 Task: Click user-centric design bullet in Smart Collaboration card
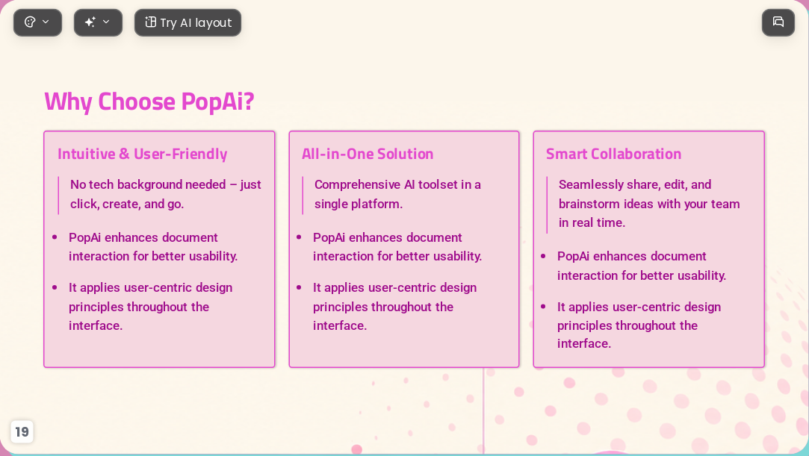coord(639,325)
